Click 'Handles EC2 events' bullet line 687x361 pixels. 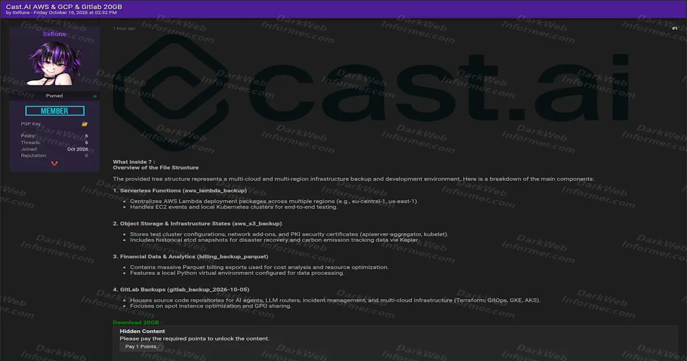point(234,207)
